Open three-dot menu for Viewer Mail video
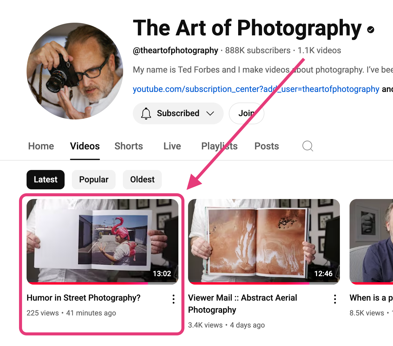The image size is (393, 346). coord(335,299)
